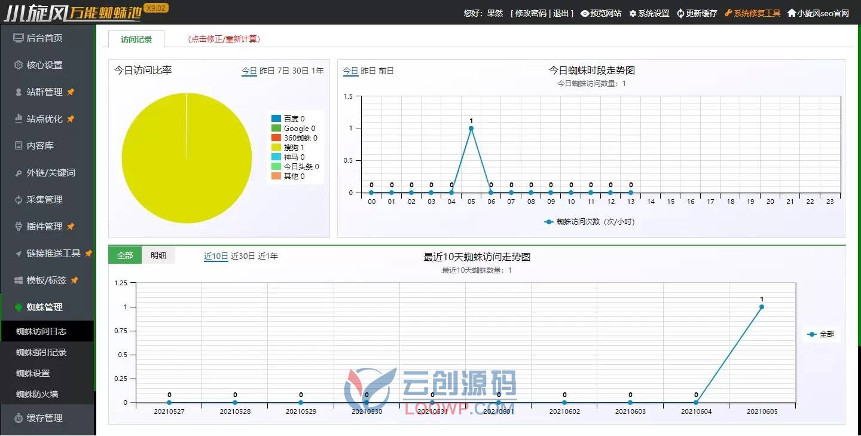Click the android icon beside 蜘蛛管理
This screenshot has width=861, height=436.
tap(19, 307)
